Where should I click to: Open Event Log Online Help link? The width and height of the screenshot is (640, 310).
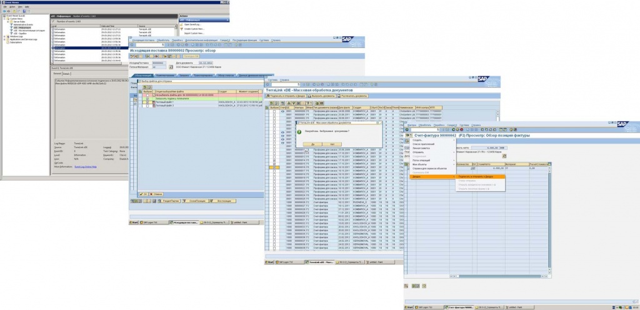click(x=85, y=166)
